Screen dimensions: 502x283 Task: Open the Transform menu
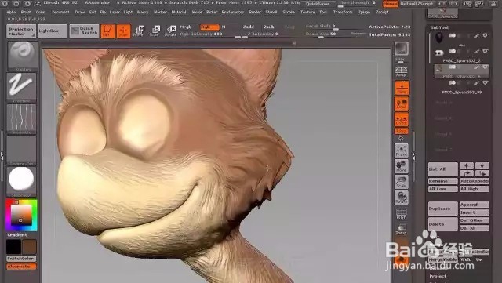click(x=343, y=13)
